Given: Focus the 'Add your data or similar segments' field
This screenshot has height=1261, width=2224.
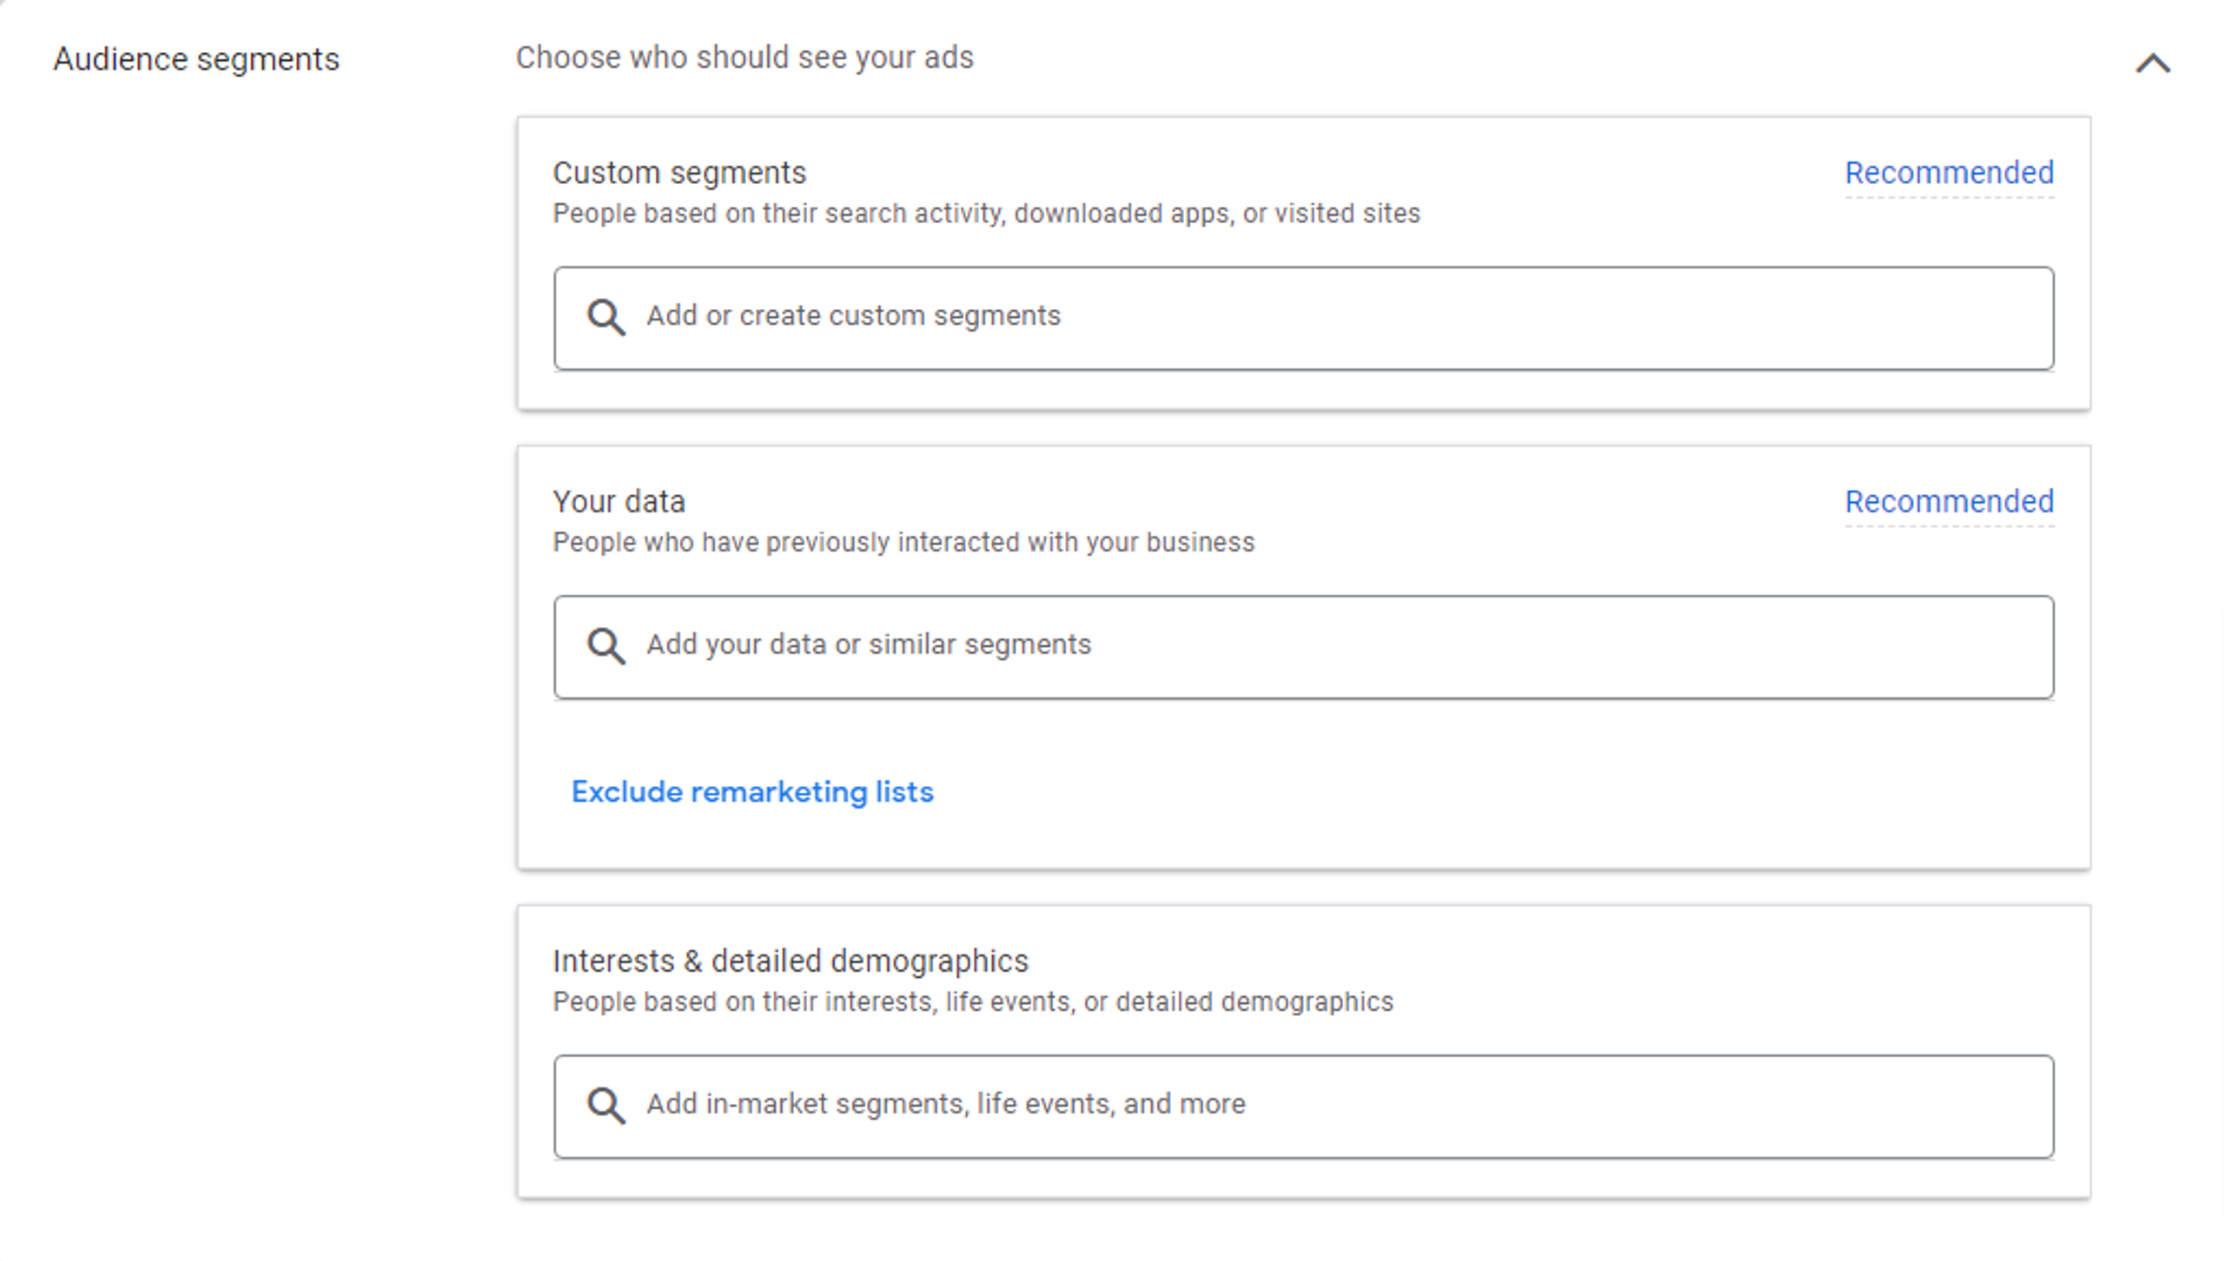Looking at the screenshot, I should click(x=1303, y=646).
